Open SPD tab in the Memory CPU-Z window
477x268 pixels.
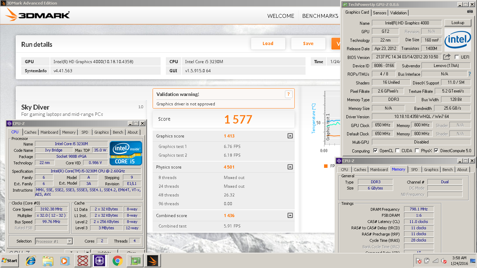click(x=414, y=170)
